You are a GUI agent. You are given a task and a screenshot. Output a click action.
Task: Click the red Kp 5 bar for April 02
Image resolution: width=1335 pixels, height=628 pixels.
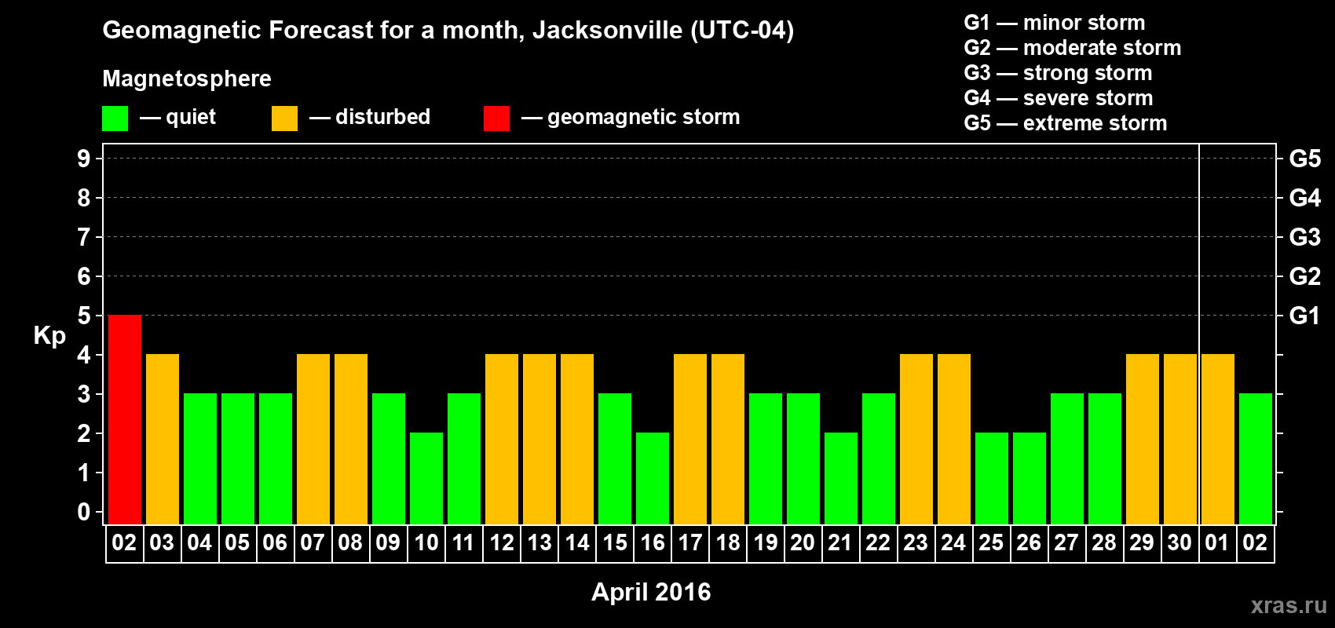coord(125,420)
